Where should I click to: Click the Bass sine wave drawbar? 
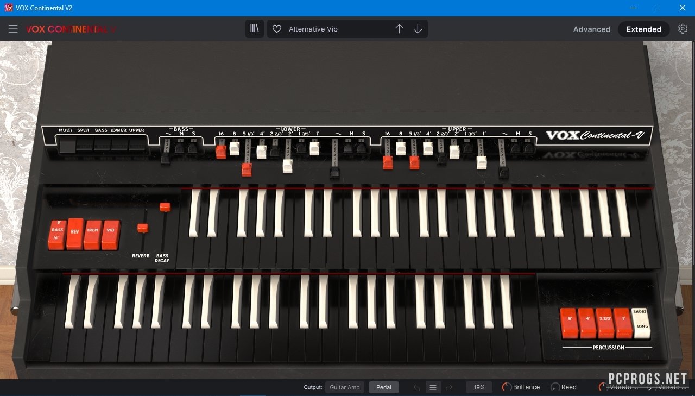(x=166, y=159)
